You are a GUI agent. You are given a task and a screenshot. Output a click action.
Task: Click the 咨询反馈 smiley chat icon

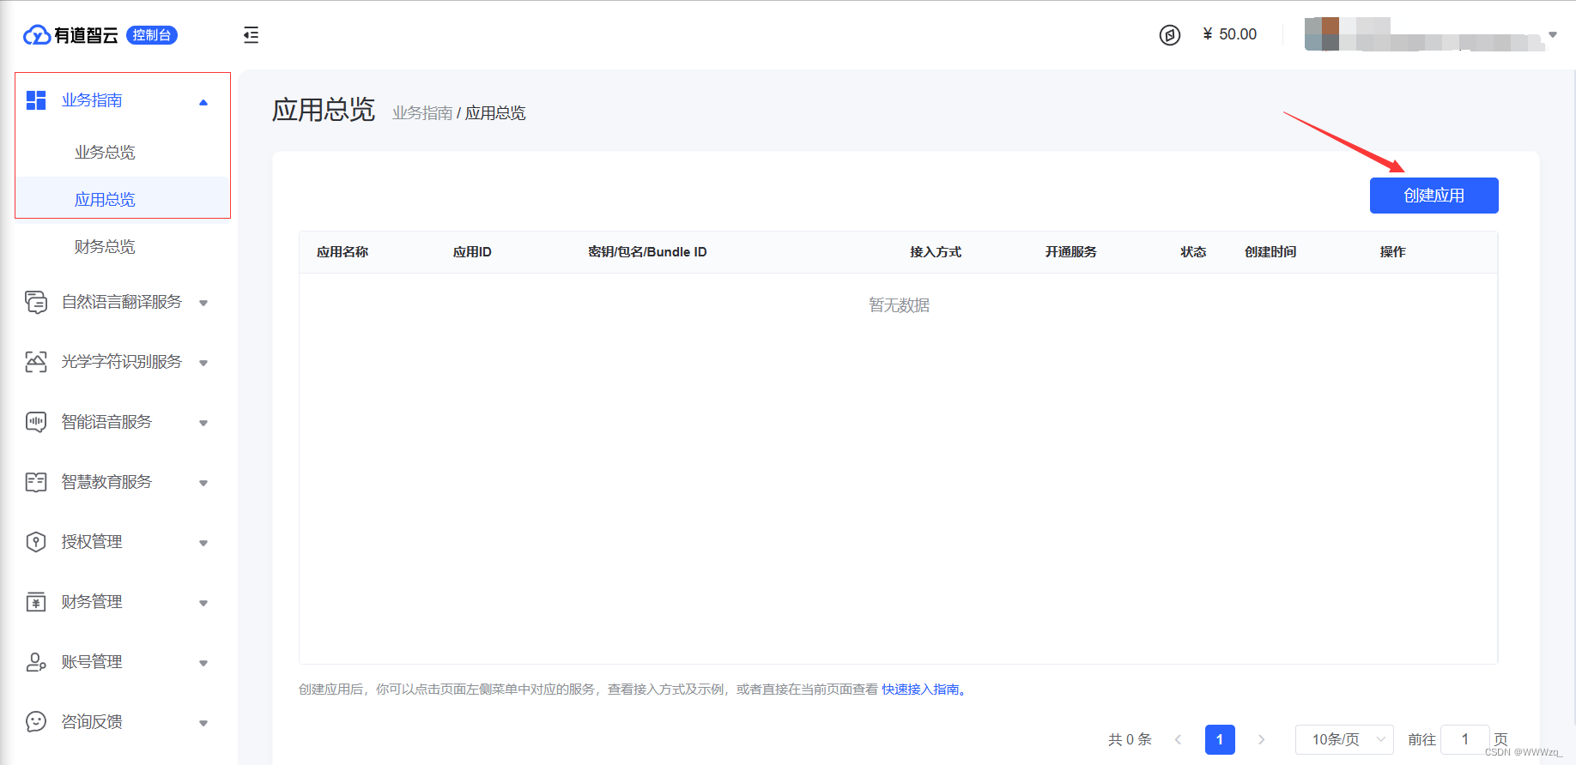tap(36, 722)
